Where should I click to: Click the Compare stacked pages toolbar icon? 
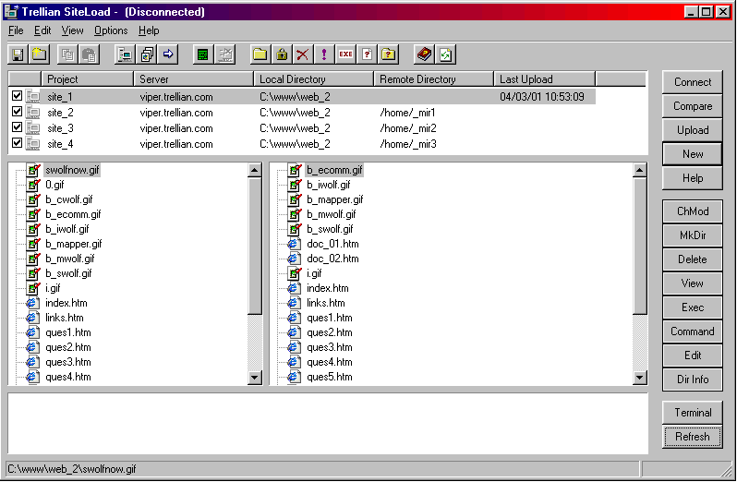(x=147, y=54)
